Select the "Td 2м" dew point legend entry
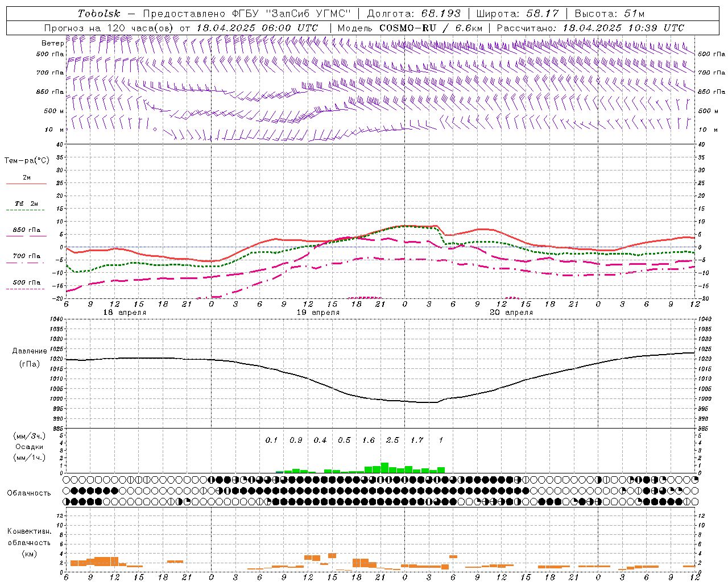The height and width of the screenshot is (582, 728). [x=26, y=203]
